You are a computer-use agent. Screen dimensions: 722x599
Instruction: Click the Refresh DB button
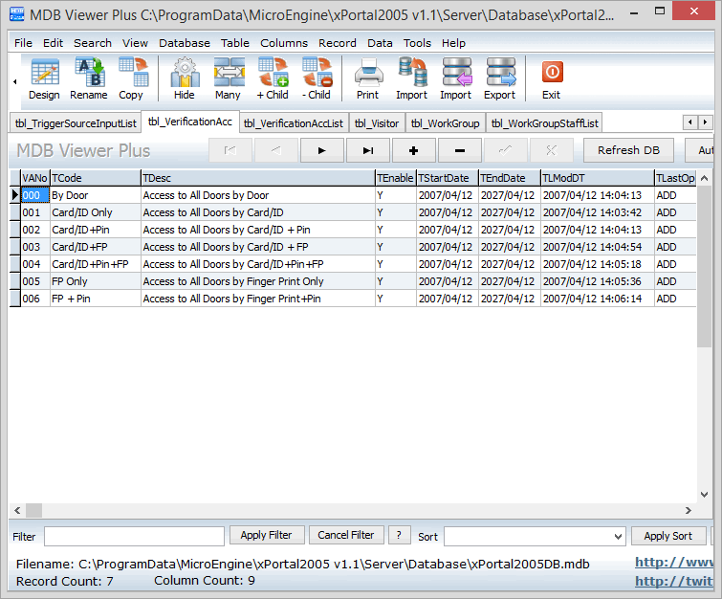pyautogui.click(x=628, y=150)
